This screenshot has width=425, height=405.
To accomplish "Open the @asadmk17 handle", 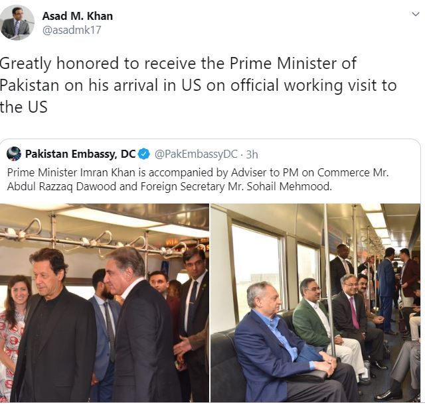I will click(x=72, y=30).
